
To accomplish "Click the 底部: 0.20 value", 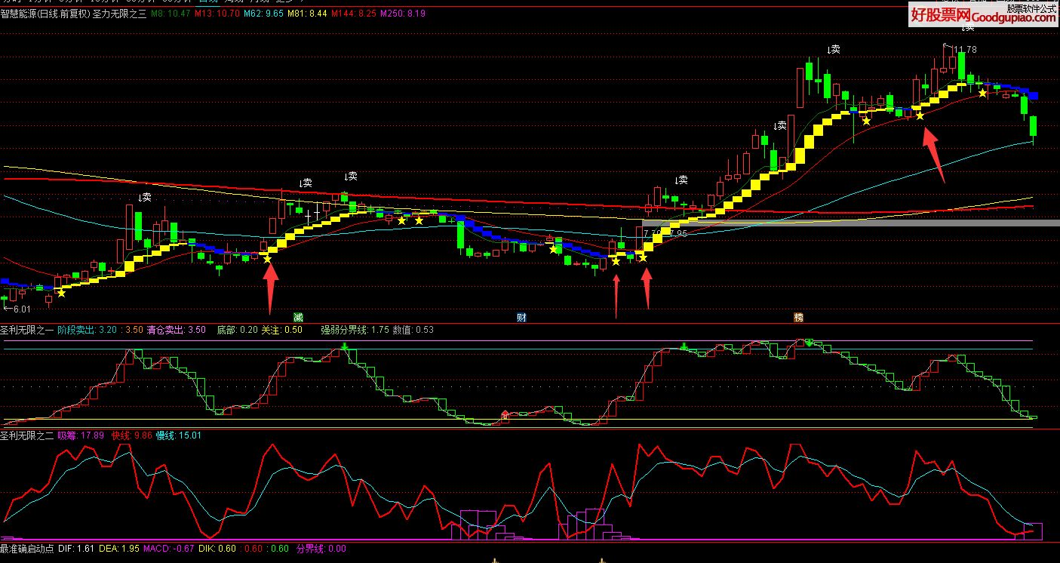I will [237, 330].
